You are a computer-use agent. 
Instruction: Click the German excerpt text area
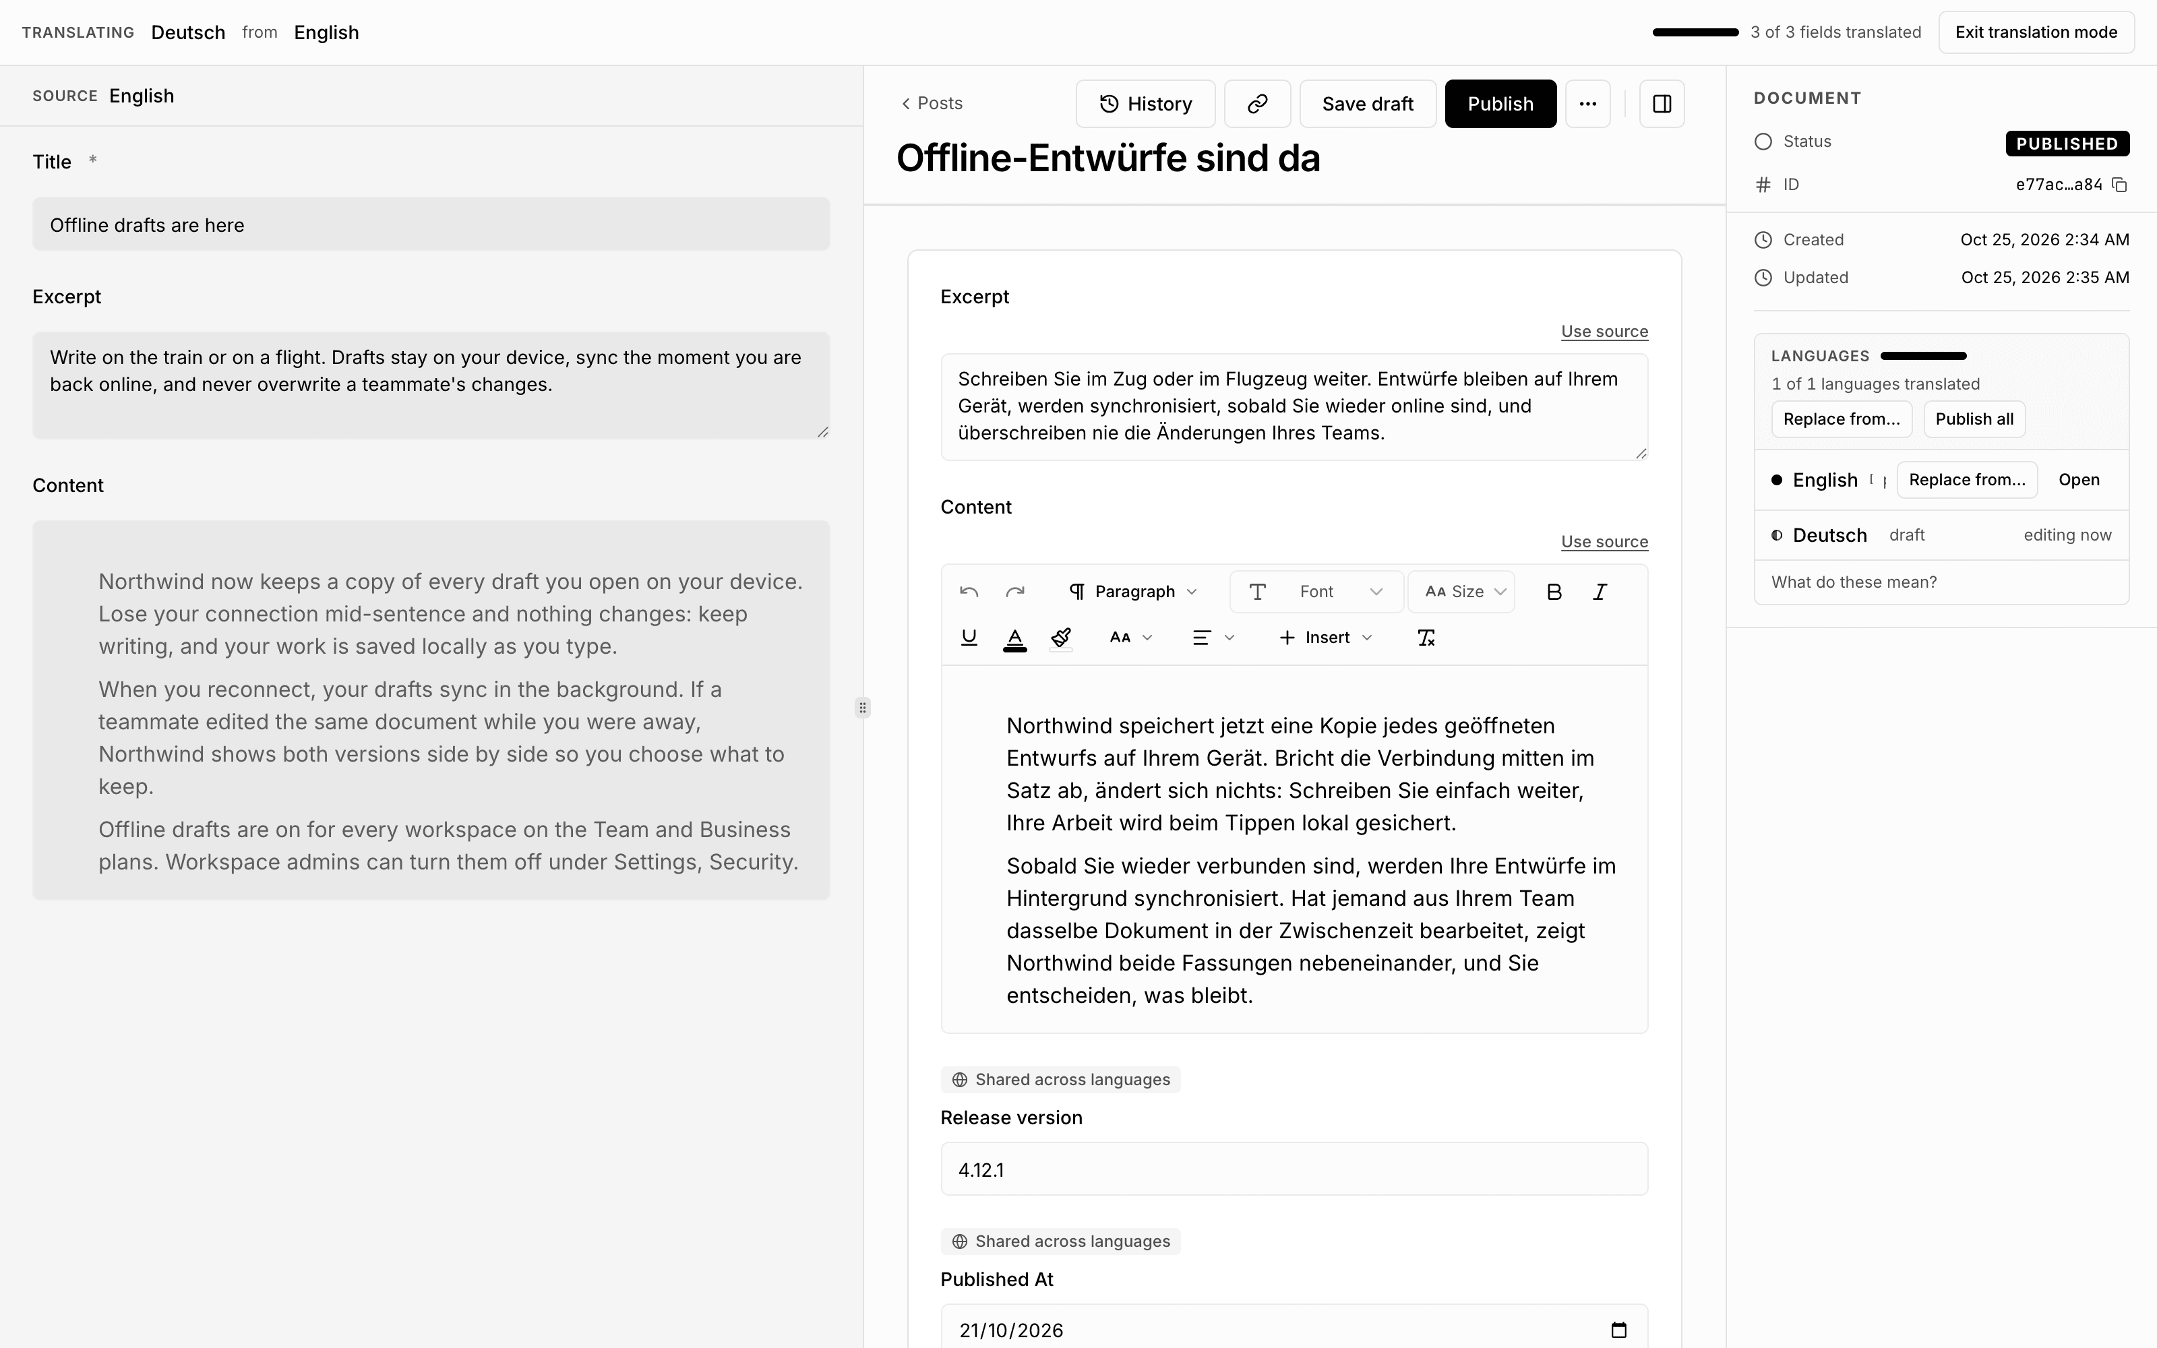tap(1294, 407)
